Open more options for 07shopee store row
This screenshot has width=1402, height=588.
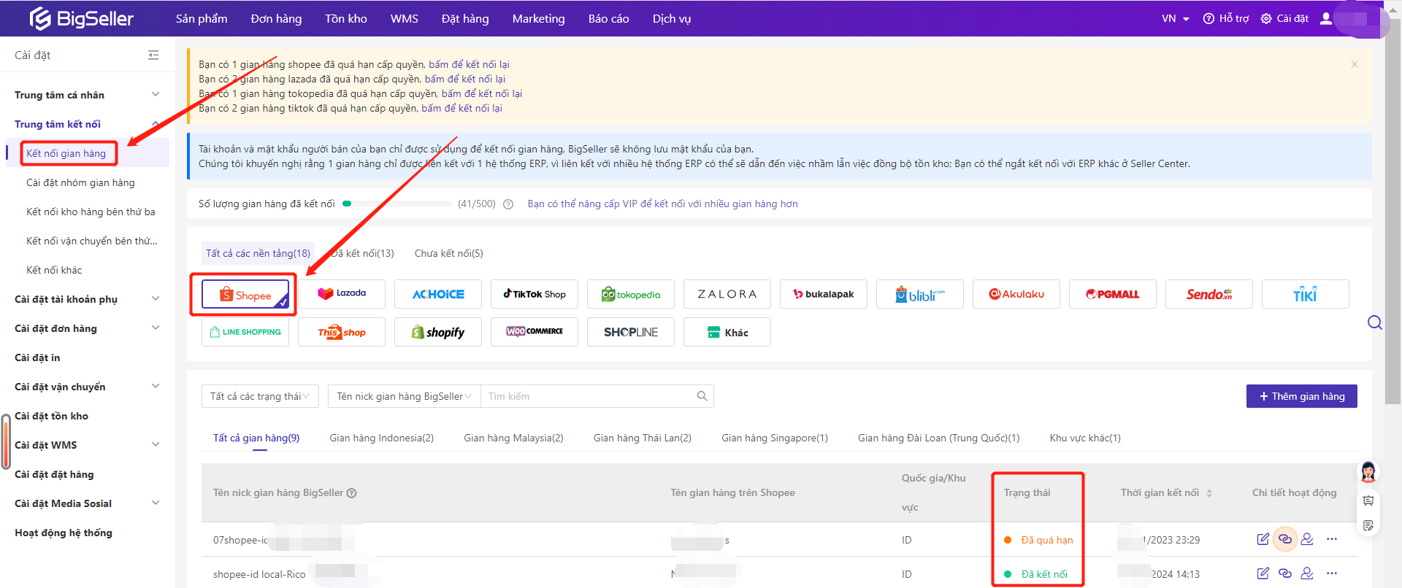pyautogui.click(x=1331, y=539)
